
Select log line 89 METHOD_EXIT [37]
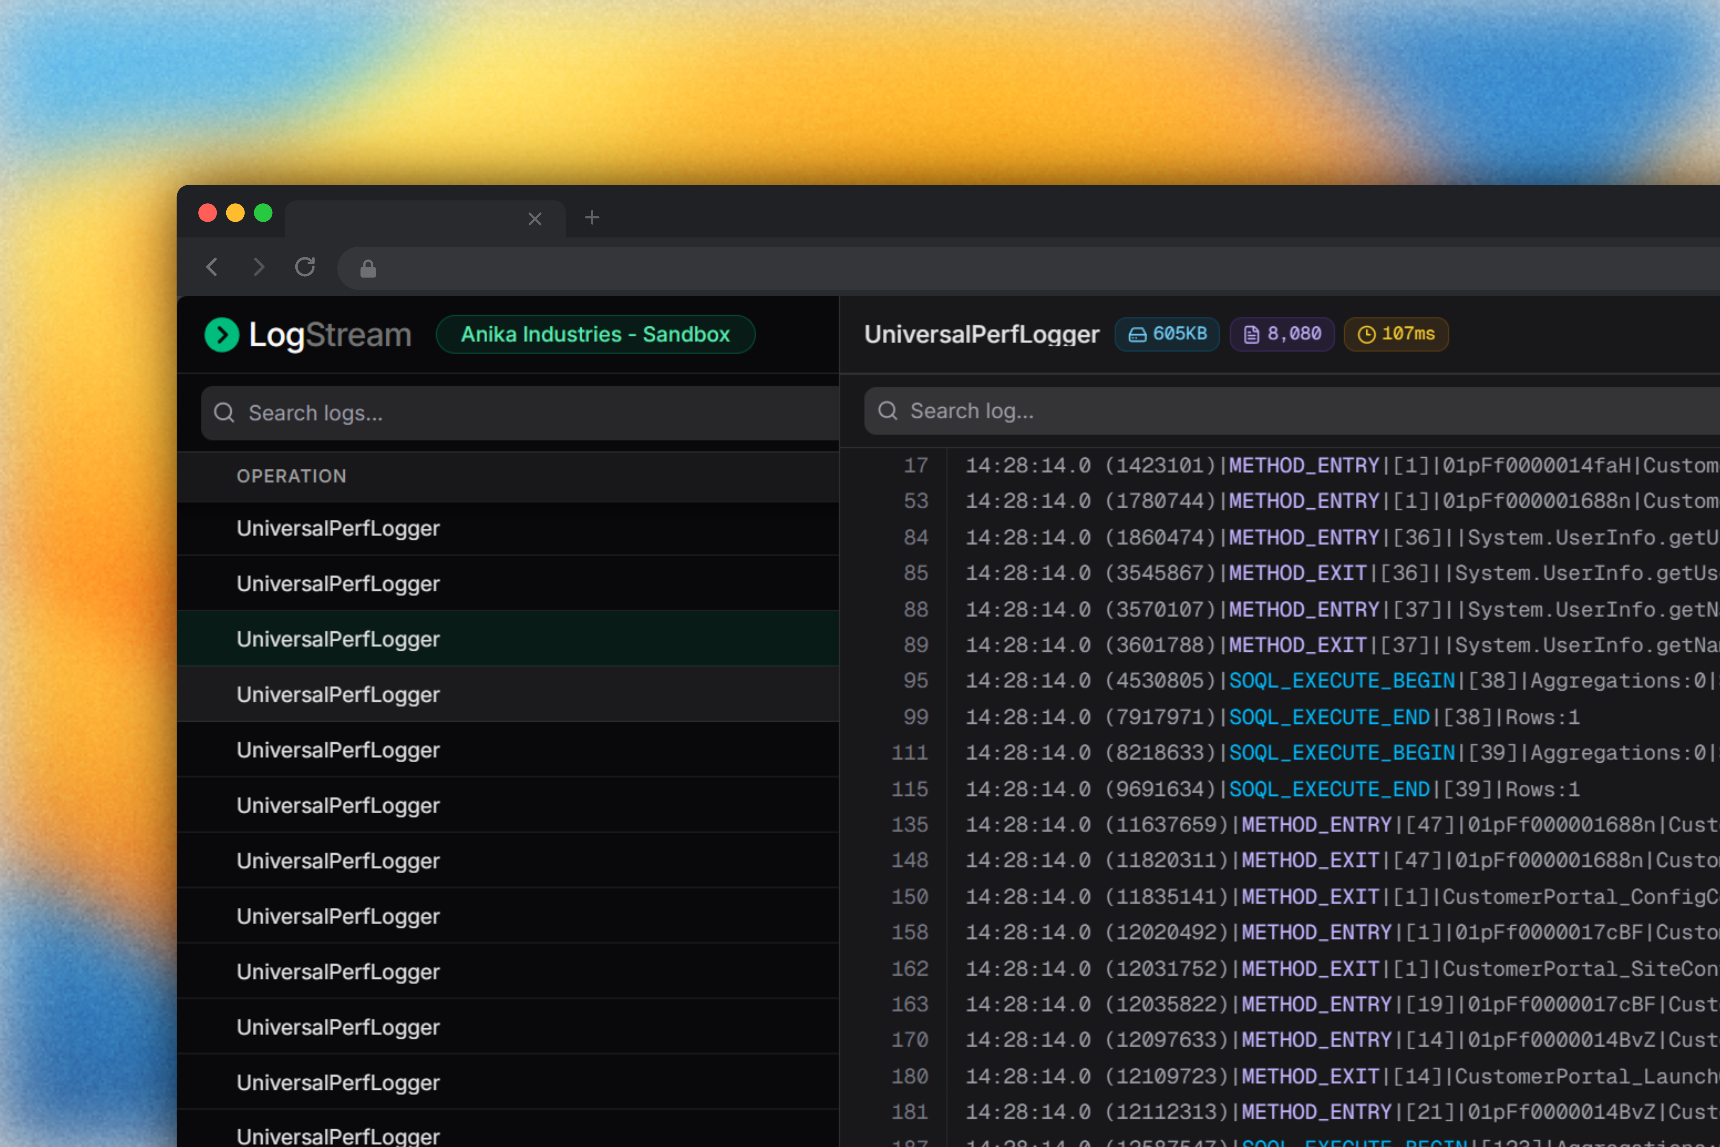coord(1280,645)
